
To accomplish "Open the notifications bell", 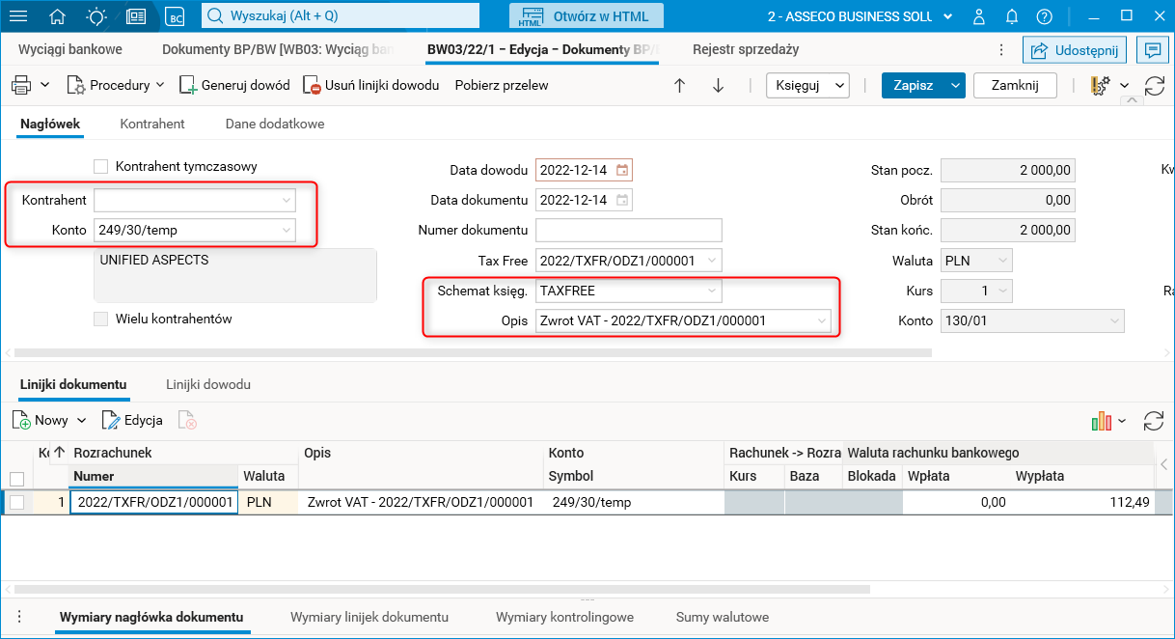I will pyautogui.click(x=1011, y=16).
